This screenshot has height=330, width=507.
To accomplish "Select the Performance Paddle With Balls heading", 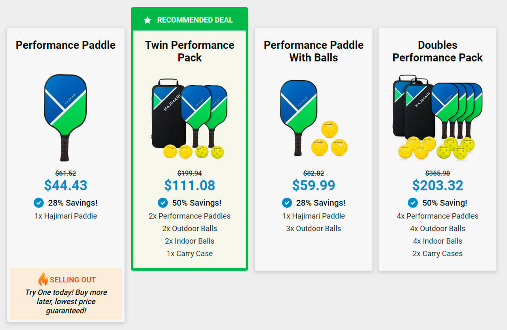I will point(314,51).
